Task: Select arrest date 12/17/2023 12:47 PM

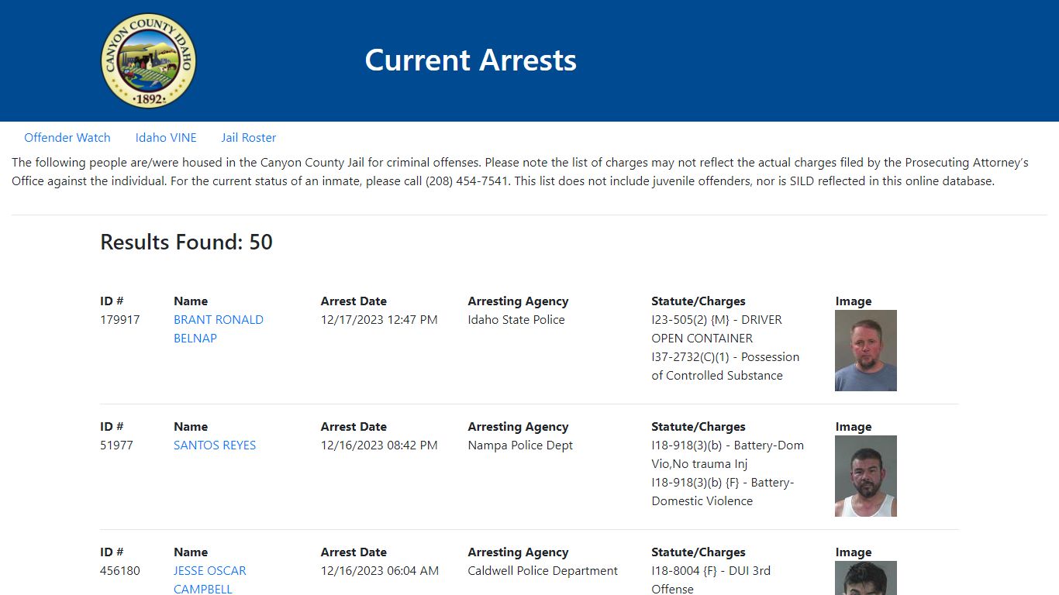Action: [379, 320]
